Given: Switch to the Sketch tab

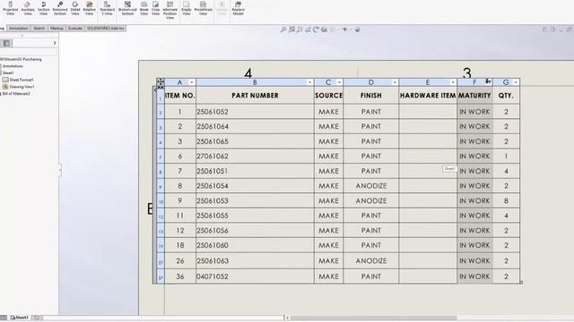Looking at the screenshot, I should pyautogui.click(x=39, y=28).
